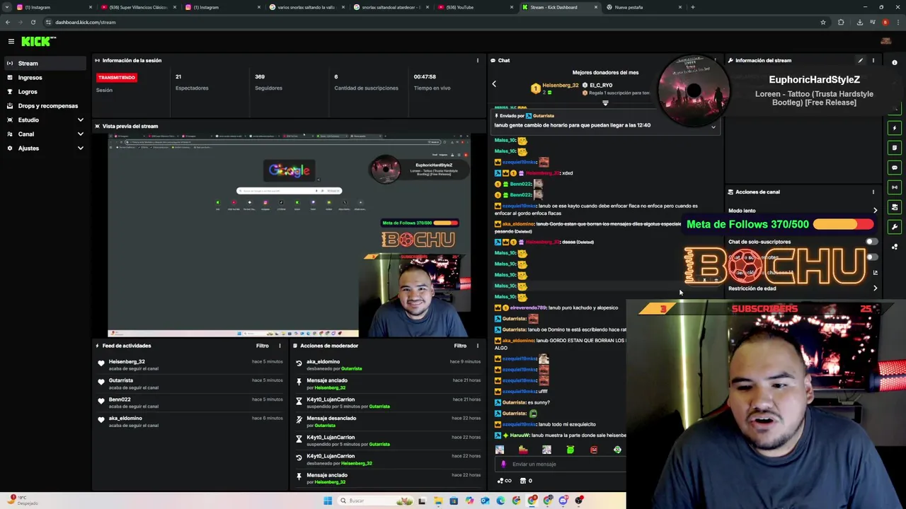This screenshot has height=509, width=906.
Task: Open Acciones de moderador three-dot menu
Action: [x=477, y=346]
